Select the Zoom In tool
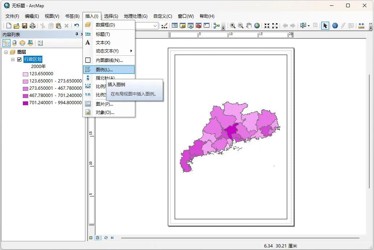 pyautogui.click(x=233, y=26)
